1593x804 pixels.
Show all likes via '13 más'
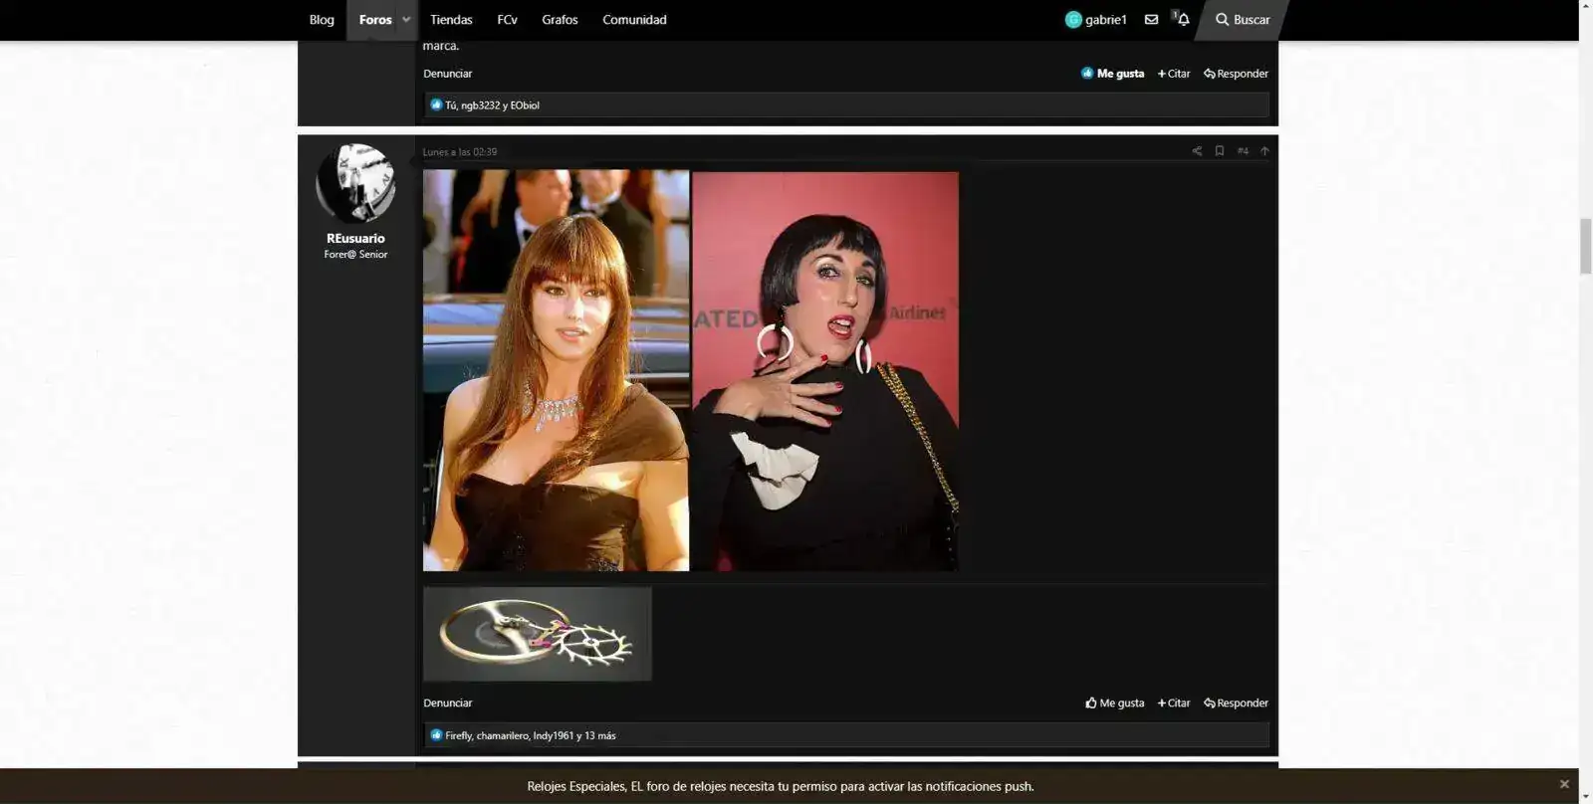600,735
